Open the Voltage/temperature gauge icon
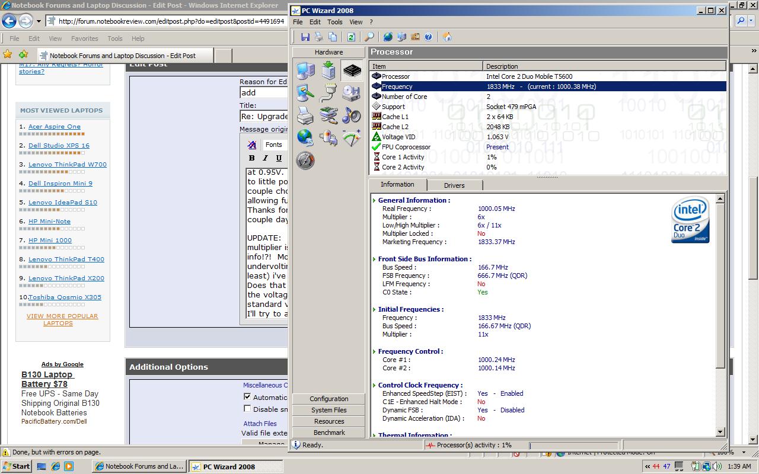759x474 pixels. [x=352, y=138]
